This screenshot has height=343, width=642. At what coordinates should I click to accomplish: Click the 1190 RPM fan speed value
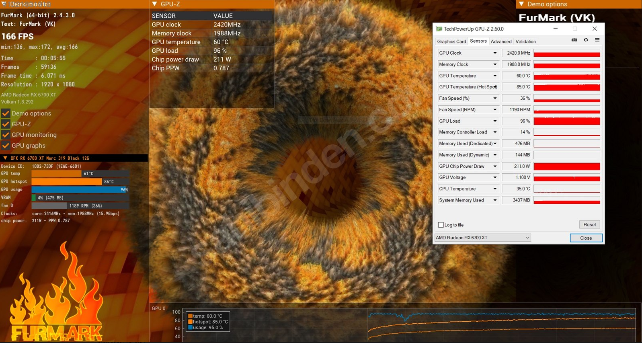517,109
